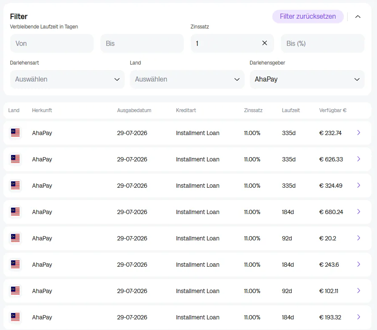Click the country flag in the € 102.11 row
This screenshot has height=330, width=377.
[15, 291]
